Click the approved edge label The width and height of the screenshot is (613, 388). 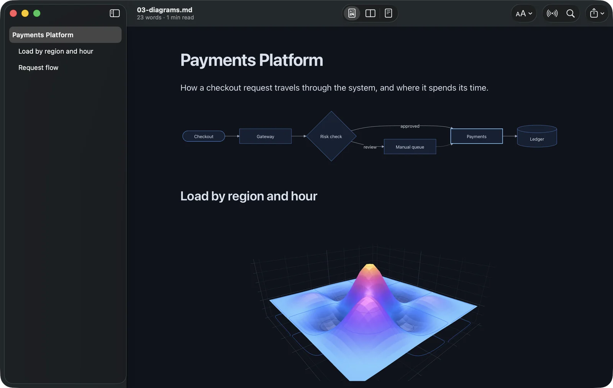click(x=410, y=126)
